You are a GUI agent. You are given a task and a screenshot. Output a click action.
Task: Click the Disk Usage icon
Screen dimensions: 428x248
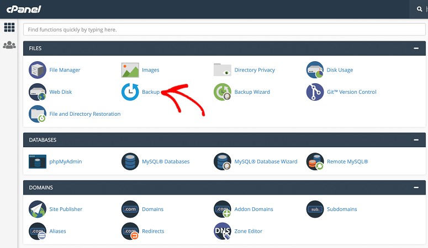pos(315,70)
